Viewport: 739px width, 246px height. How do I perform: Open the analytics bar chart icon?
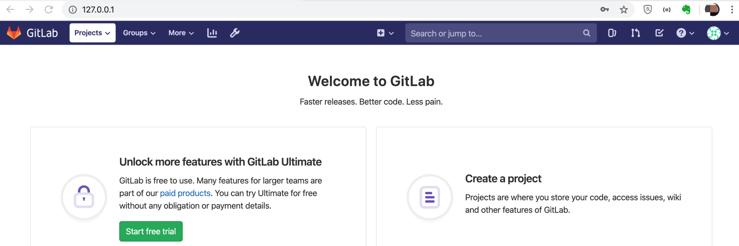tap(212, 33)
